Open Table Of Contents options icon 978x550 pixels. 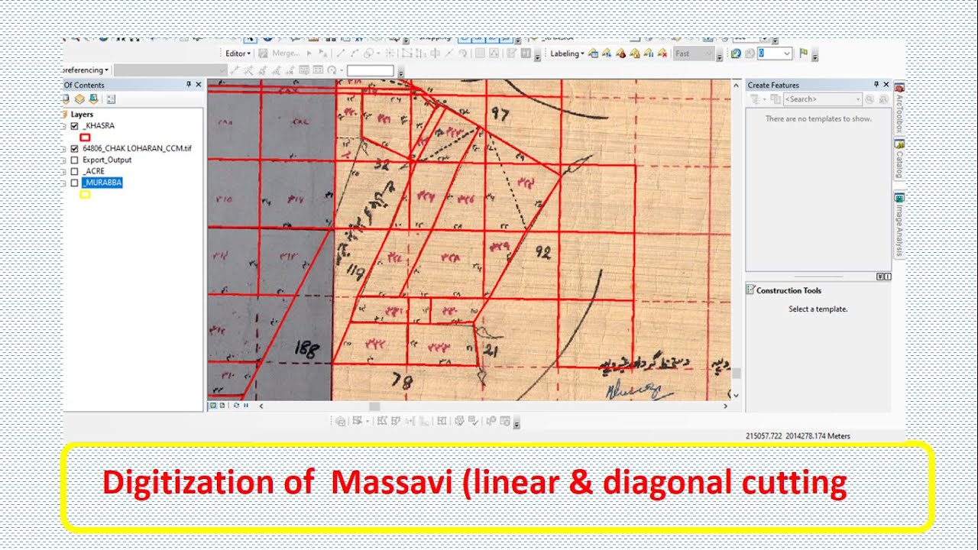(x=111, y=99)
